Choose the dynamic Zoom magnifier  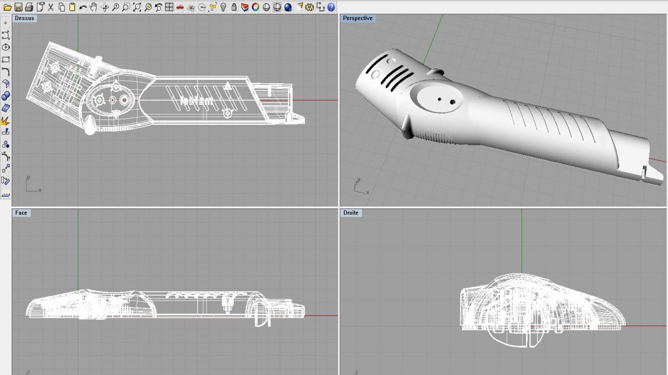coord(115,7)
